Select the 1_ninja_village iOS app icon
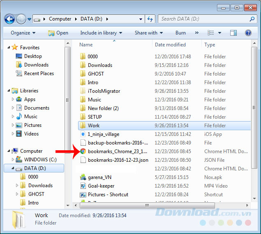The width and height of the screenshot is (261, 234). tap(83, 134)
